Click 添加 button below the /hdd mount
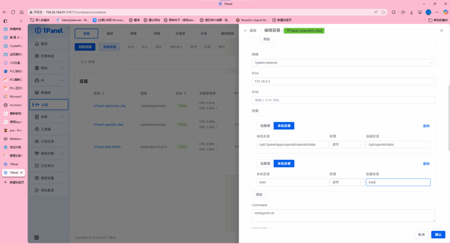Image resolution: width=451 pixels, height=244 pixels. tap(259, 194)
